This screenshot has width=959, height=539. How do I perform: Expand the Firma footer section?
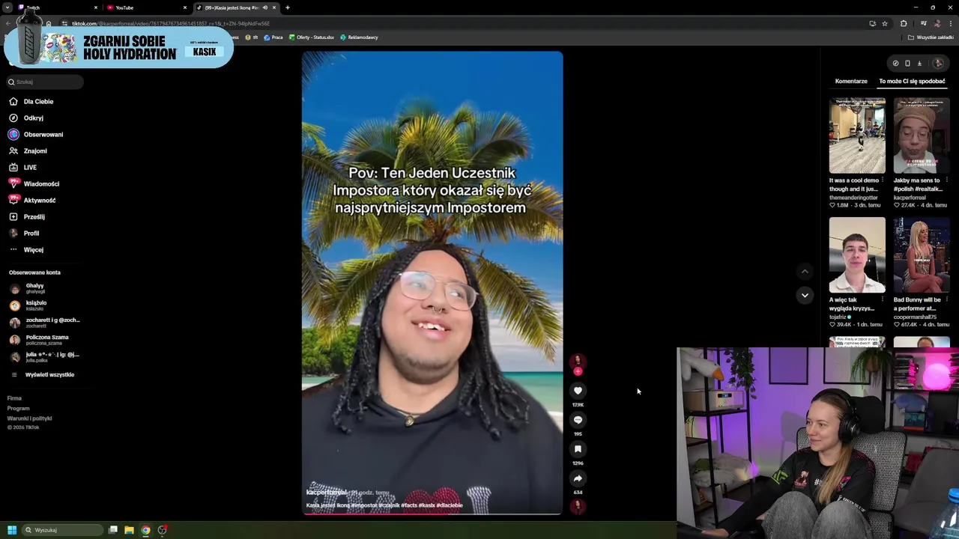pos(14,398)
